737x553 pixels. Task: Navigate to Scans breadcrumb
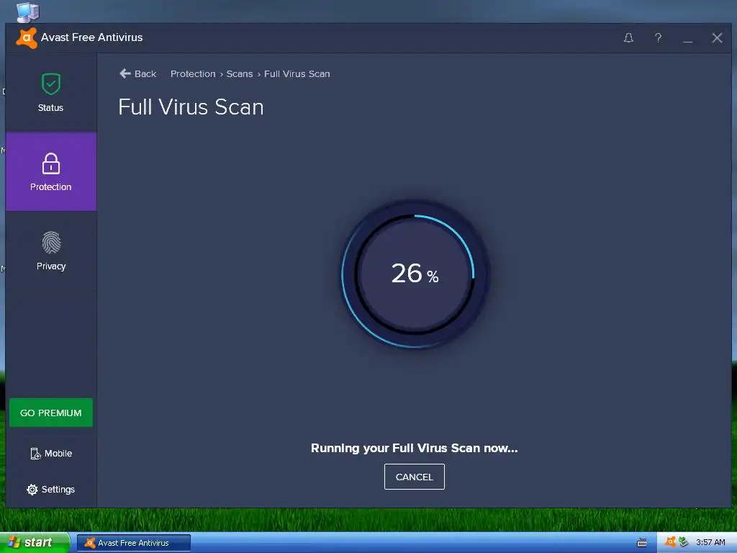239,74
